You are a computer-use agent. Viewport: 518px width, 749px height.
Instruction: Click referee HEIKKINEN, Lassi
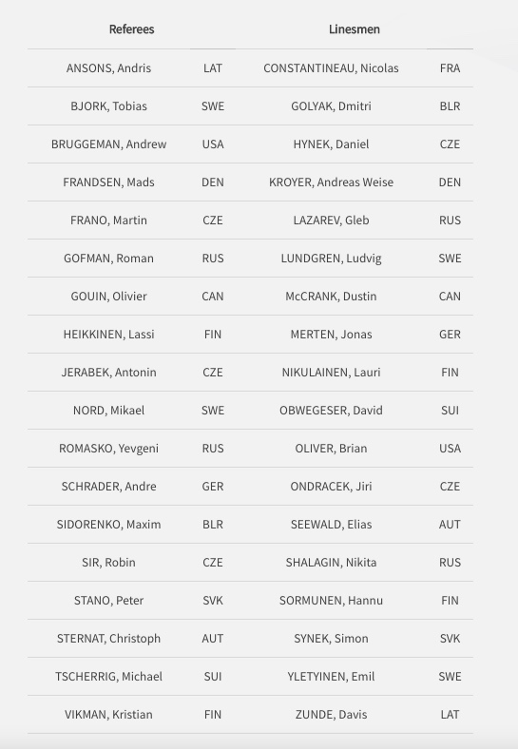108,334
